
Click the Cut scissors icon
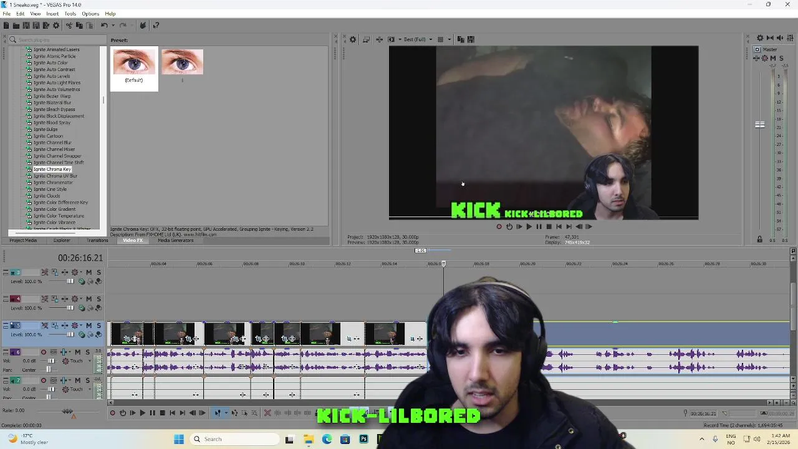69,26
